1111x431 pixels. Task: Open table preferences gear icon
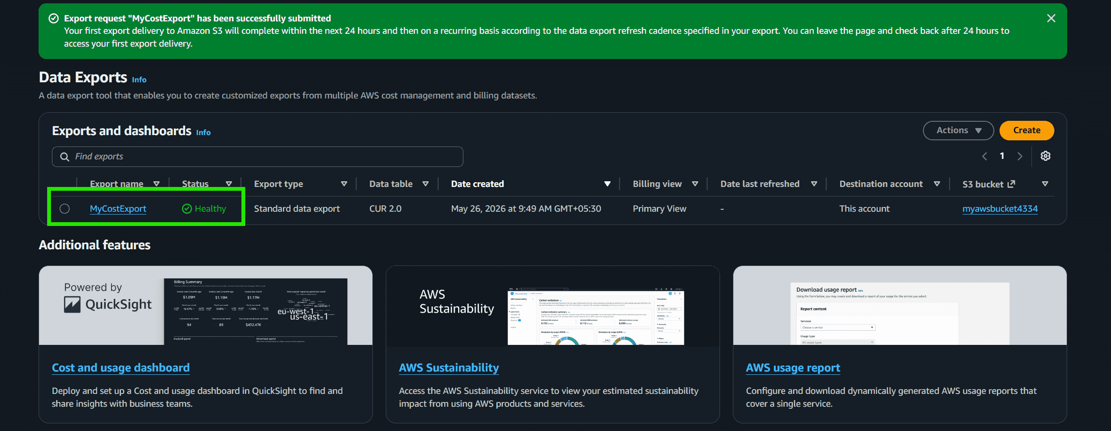click(x=1045, y=156)
